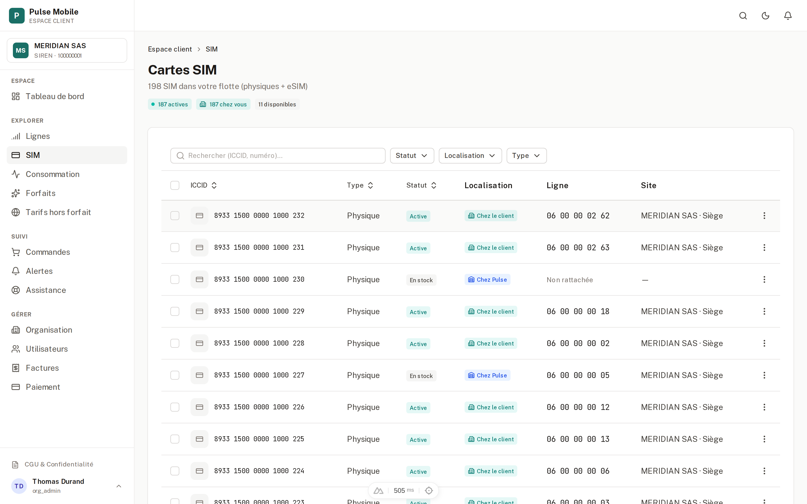Expand the Thomas Durand user menu chevron
This screenshot has height=504, width=807.
(x=119, y=486)
